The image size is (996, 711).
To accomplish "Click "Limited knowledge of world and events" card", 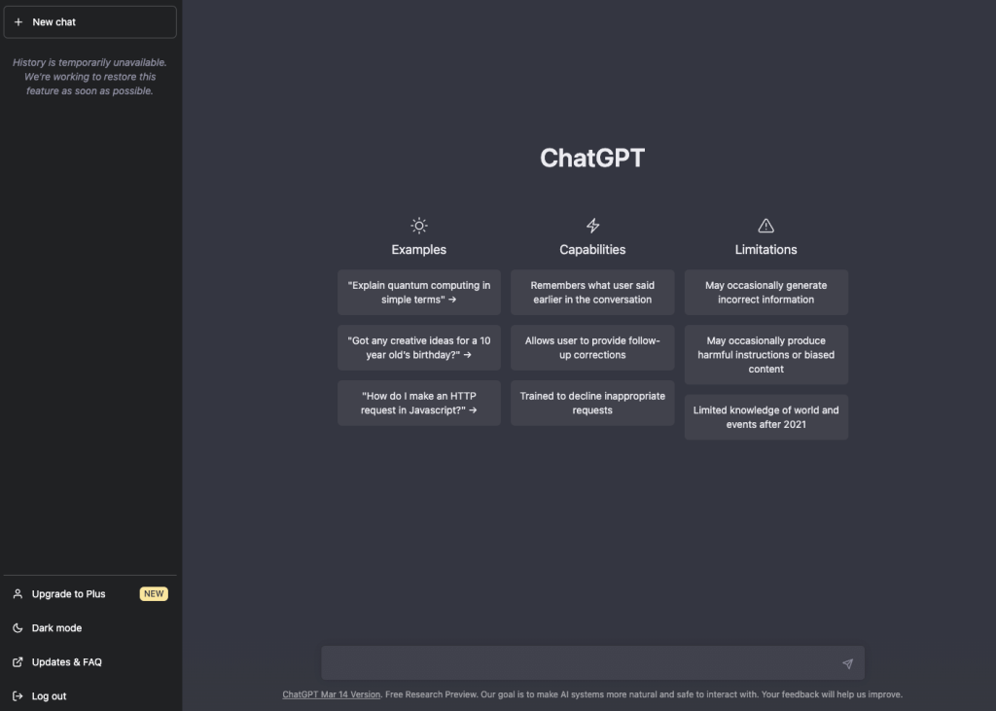I will pyautogui.click(x=766, y=417).
